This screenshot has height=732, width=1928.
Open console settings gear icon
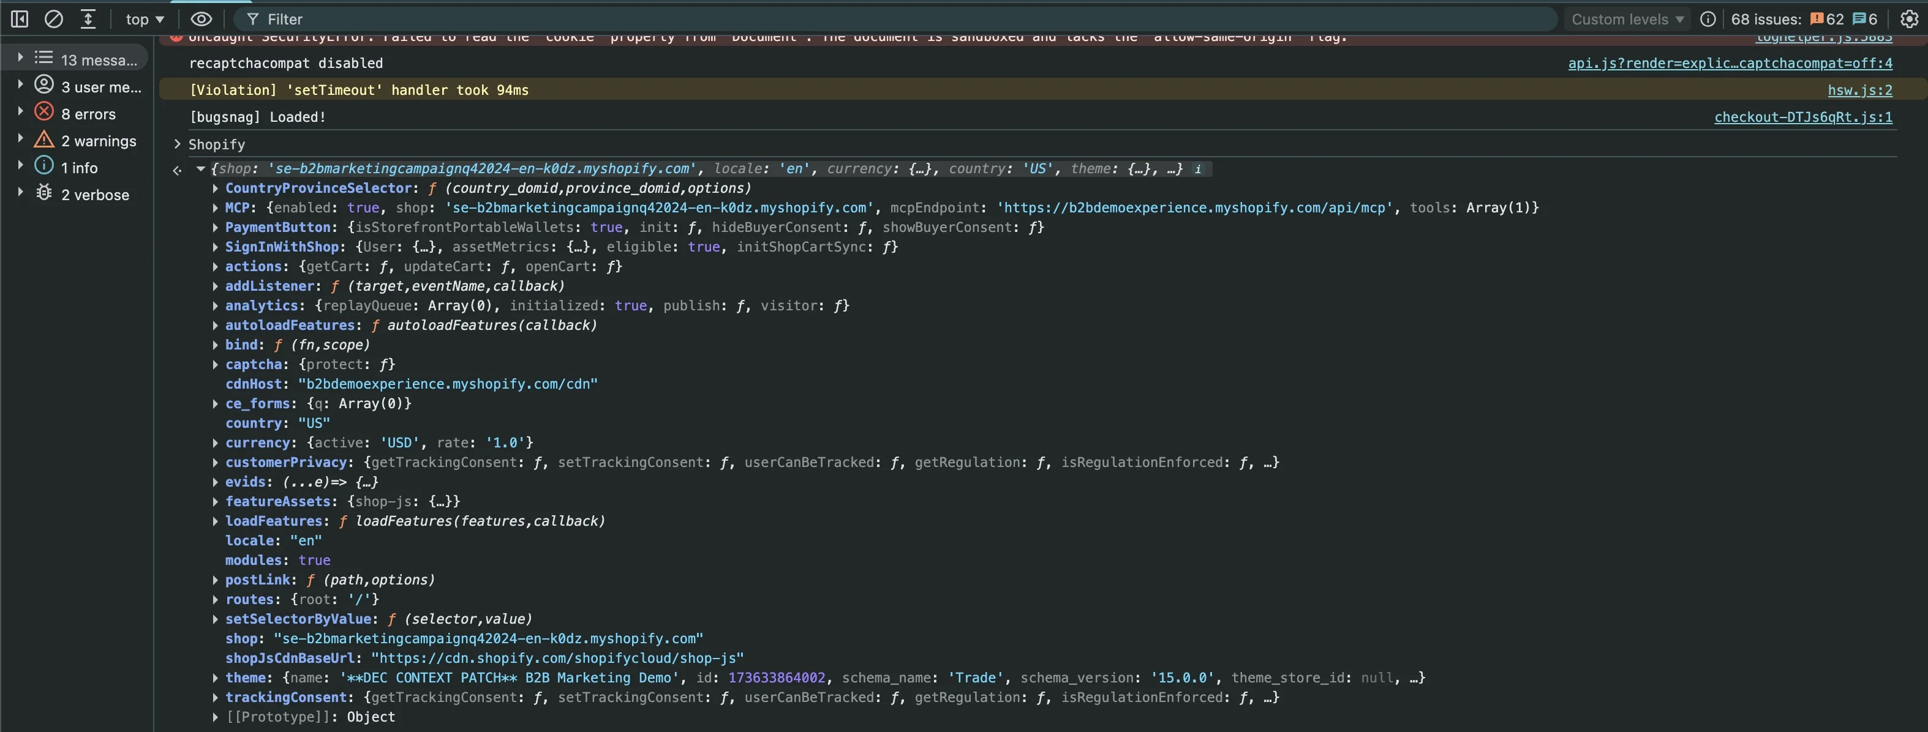[1909, 20]
